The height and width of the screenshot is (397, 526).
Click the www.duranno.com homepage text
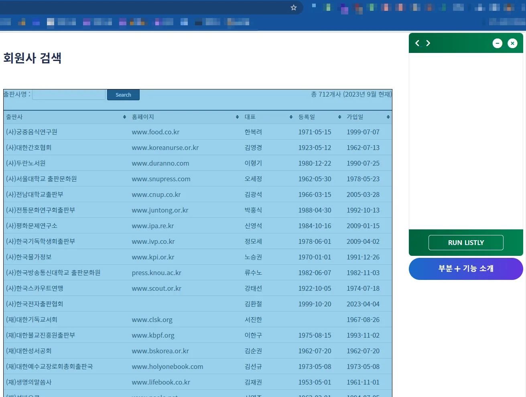click(x=160, y=163)
